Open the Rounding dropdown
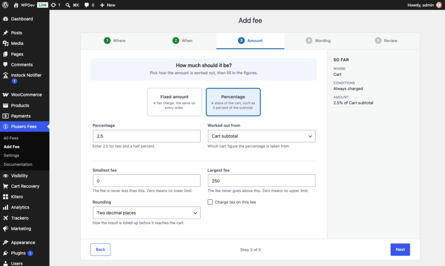 pos(146,213)
